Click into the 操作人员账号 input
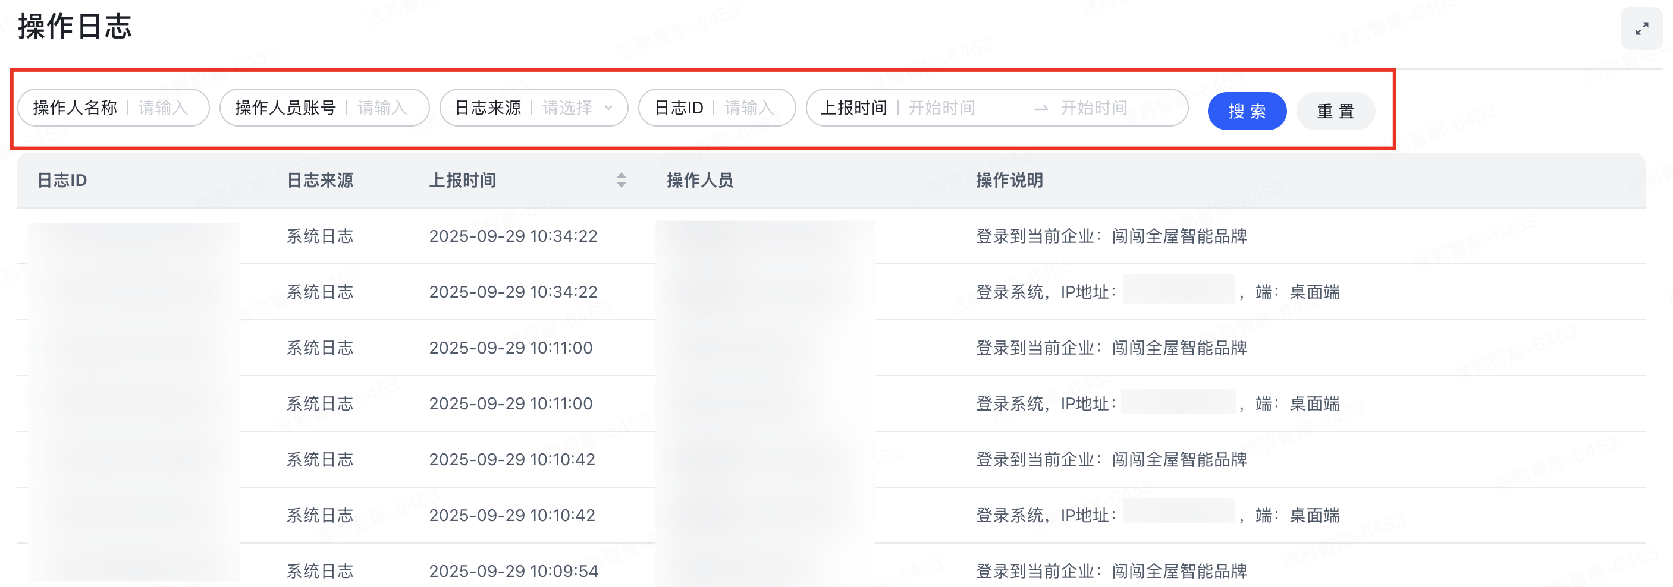This screenshot has width=1673, height=587. click(x=383, y=108)
